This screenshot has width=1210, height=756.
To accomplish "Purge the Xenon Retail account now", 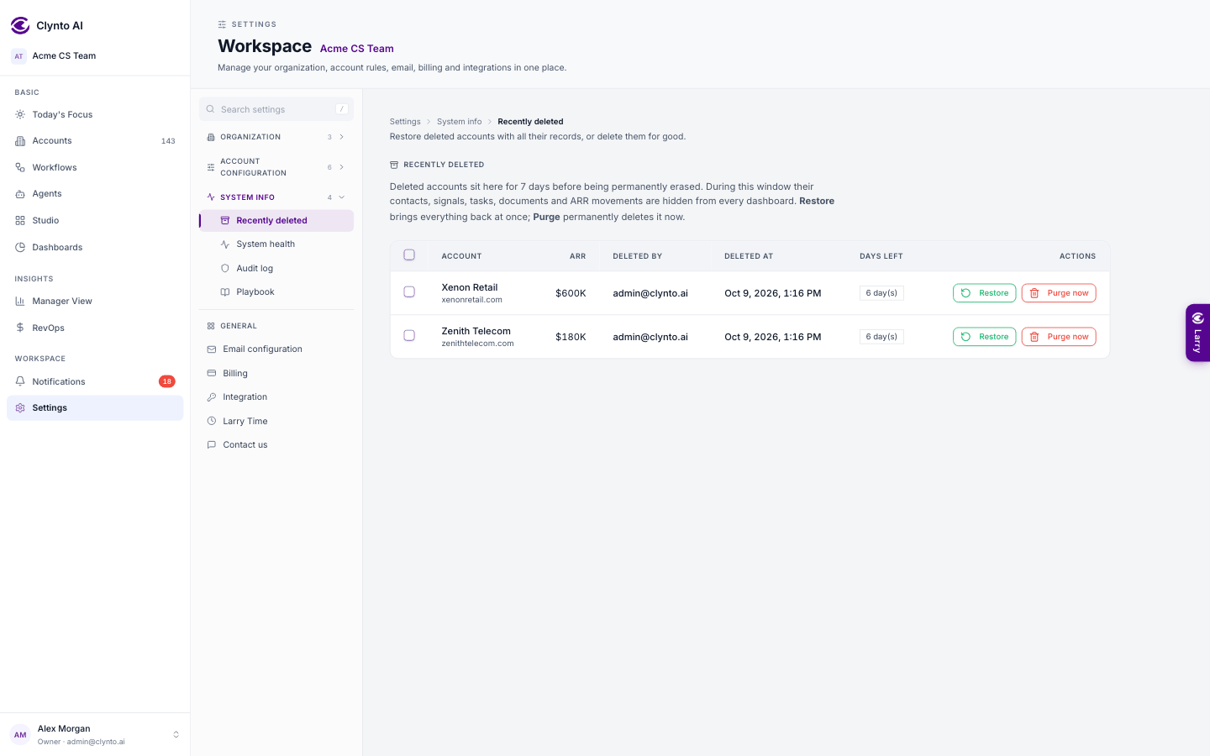I will [x=1059, y=293].
